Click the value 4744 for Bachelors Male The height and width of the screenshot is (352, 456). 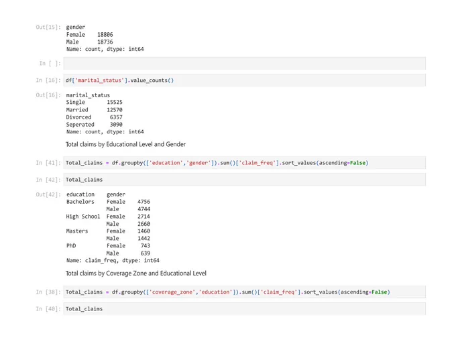pyautogui.click(x=144, y=209)
